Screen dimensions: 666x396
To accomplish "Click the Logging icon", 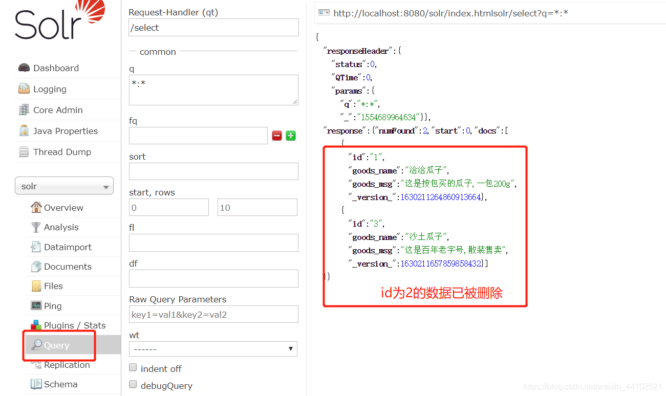I will (x=24, y=89).
